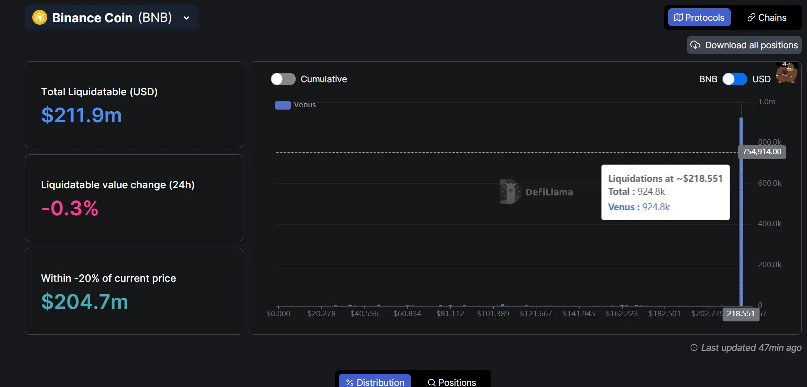
Task: Click the 200.0k y-axis label
Action: 770,265
